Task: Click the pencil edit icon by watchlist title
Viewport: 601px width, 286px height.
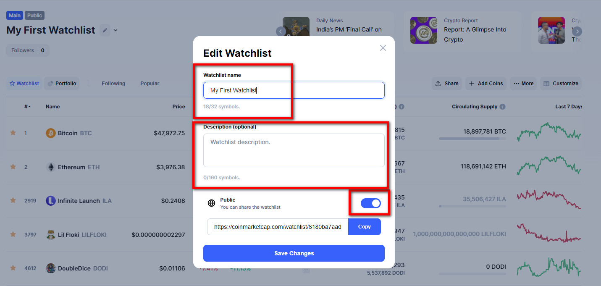Action: point(105,30)
